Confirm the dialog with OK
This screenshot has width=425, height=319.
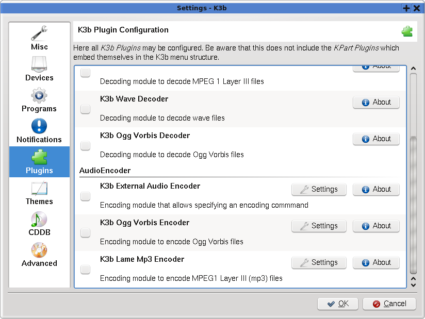338,304
